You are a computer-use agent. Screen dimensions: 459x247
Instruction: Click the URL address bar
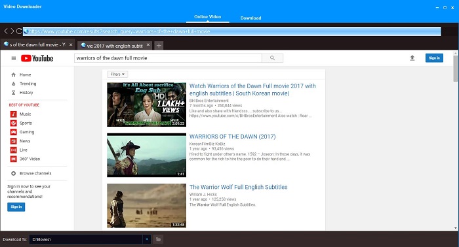232,31
